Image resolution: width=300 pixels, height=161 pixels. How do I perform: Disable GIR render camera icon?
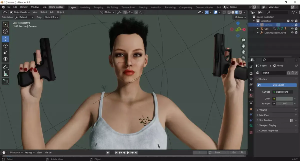[x=296, y=29]
